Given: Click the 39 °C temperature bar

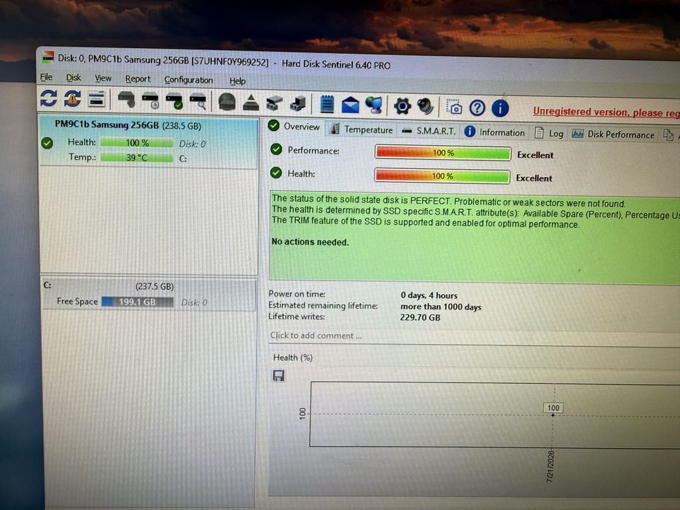Looking at the screenshot, I should coord(136,157).
